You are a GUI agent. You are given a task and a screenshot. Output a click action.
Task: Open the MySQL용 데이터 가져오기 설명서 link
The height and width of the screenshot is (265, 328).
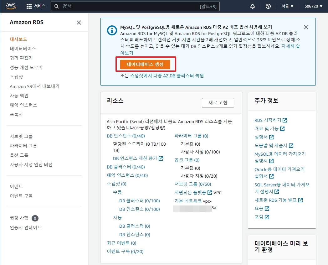[x=280, y=158]
